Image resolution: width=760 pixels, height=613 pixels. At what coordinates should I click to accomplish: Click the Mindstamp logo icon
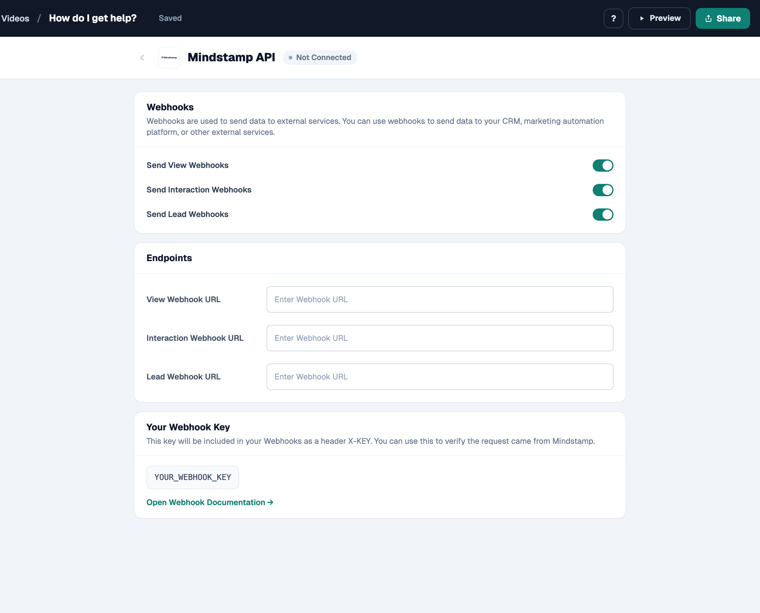click(169, 58)
